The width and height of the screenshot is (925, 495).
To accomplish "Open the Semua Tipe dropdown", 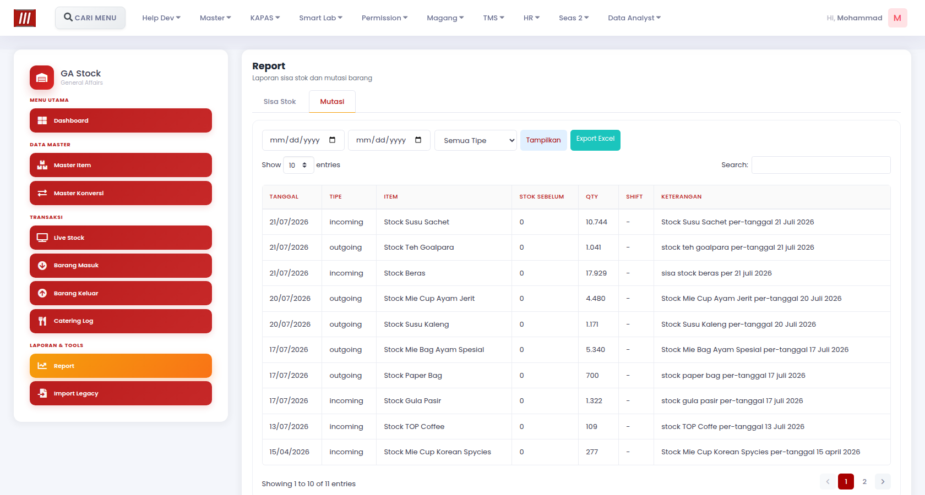I will pos(476,140).
